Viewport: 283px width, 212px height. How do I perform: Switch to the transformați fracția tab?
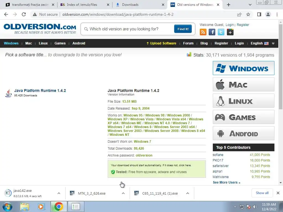[x=30, y=5]
